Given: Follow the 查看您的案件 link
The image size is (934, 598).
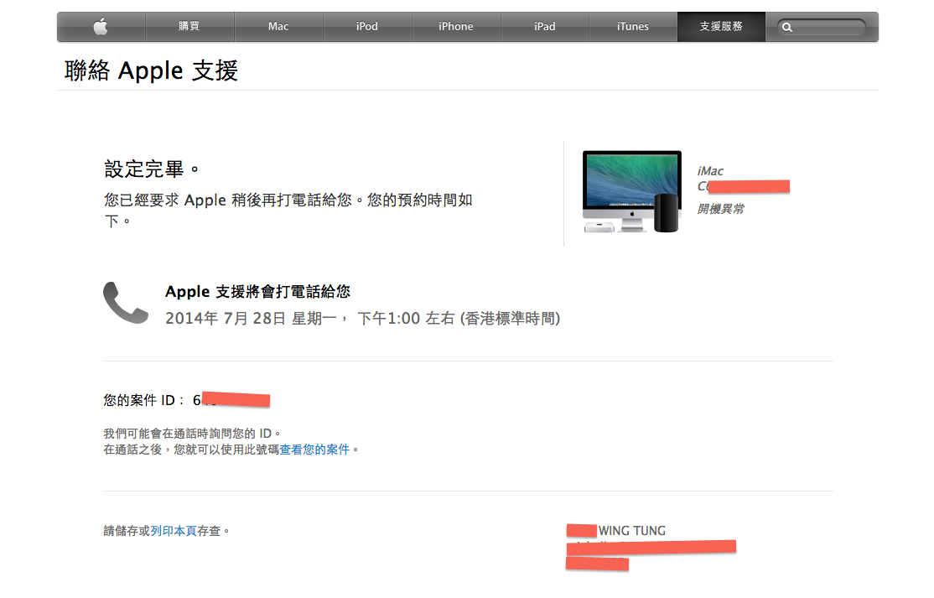Looking at the screenshot, I should [314, 450].
